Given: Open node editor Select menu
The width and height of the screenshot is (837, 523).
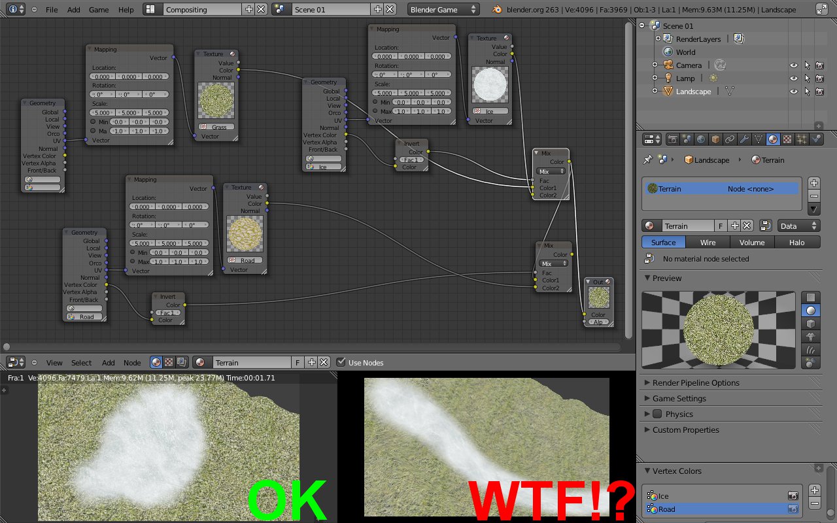Looking at the screenshot, I should pyautogui.click(x=82, y=362).
